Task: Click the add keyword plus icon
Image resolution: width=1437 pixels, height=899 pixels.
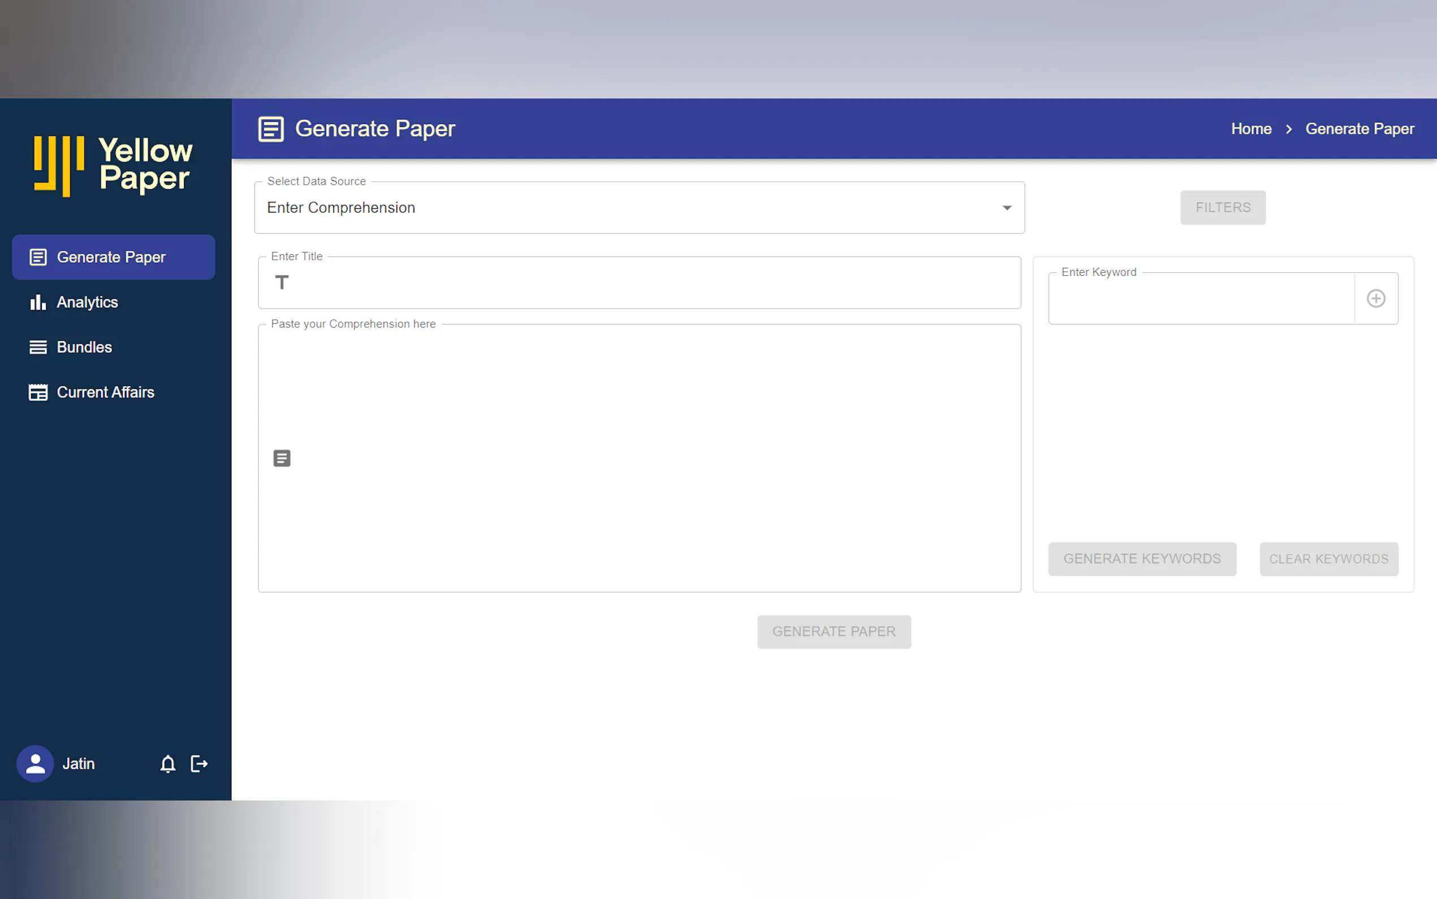Action: (x=1376, y=298)
